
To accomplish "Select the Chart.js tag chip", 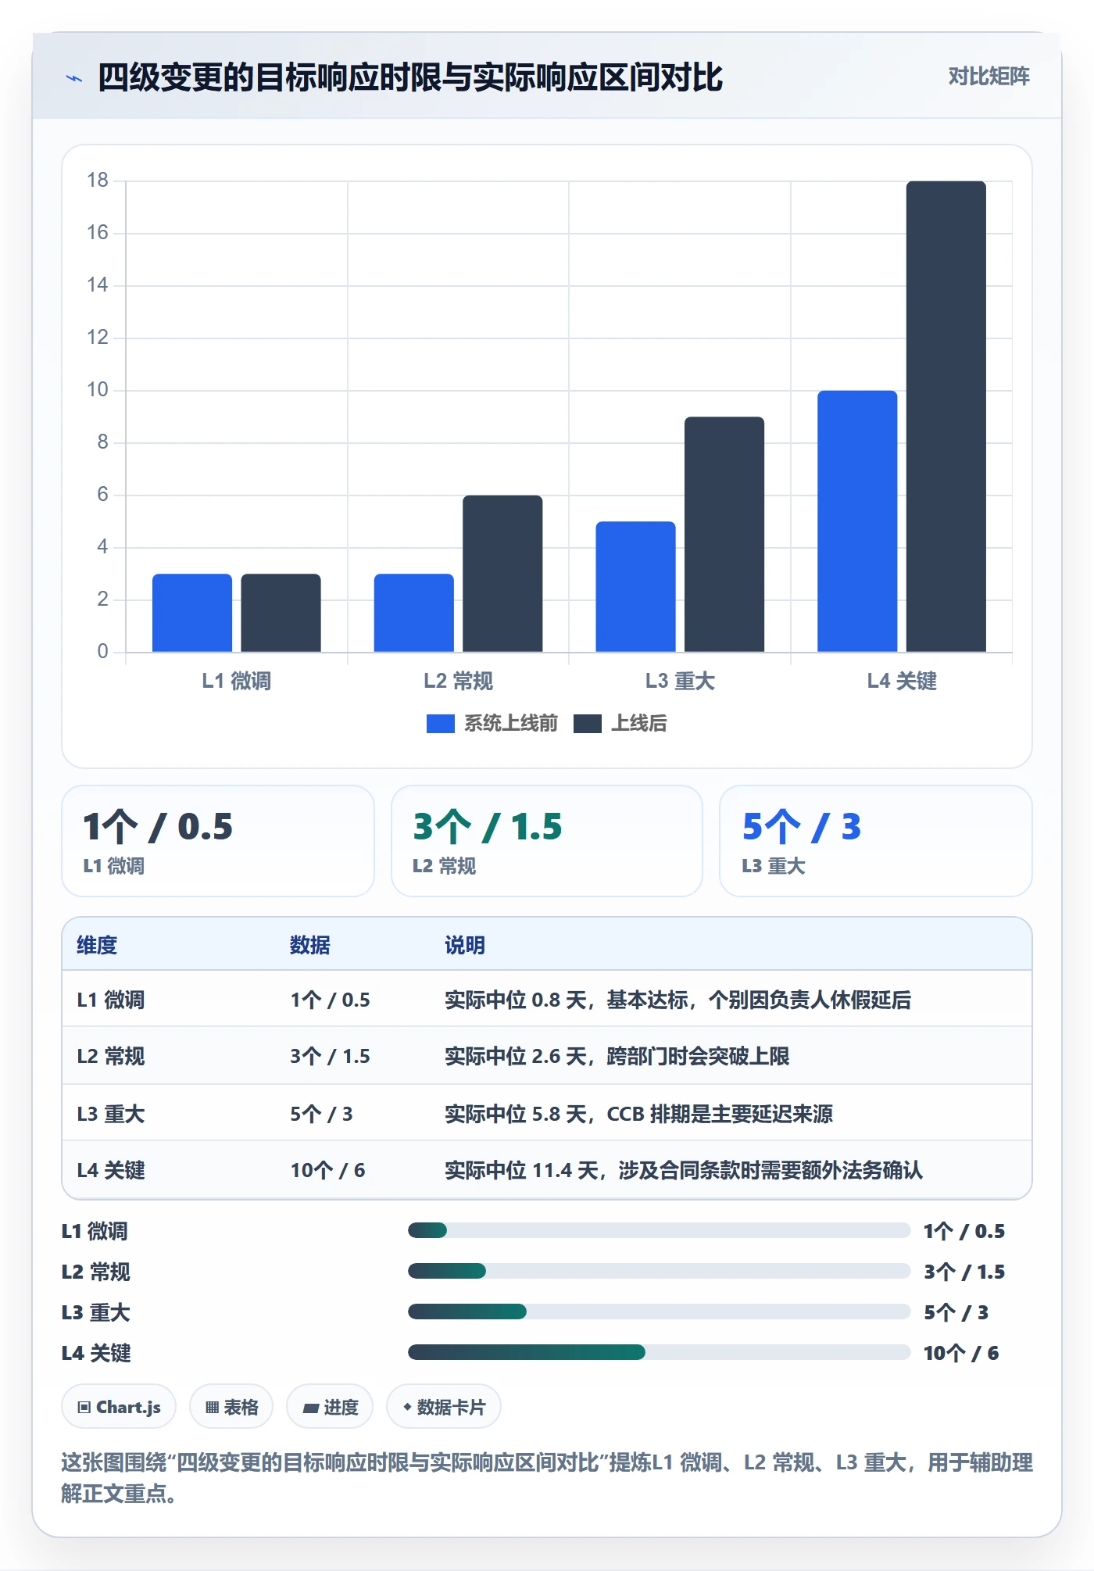I will 119,1407.
